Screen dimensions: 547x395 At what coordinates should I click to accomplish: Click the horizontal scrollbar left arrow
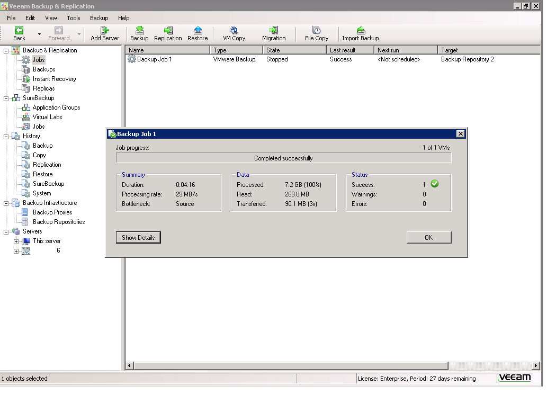click(x=129, y=366)
